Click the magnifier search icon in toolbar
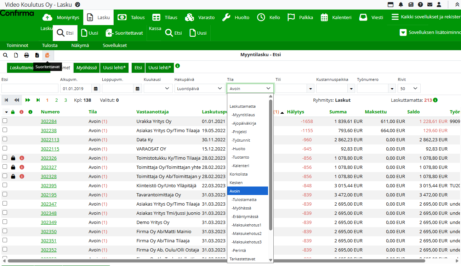 pos(5,55)
